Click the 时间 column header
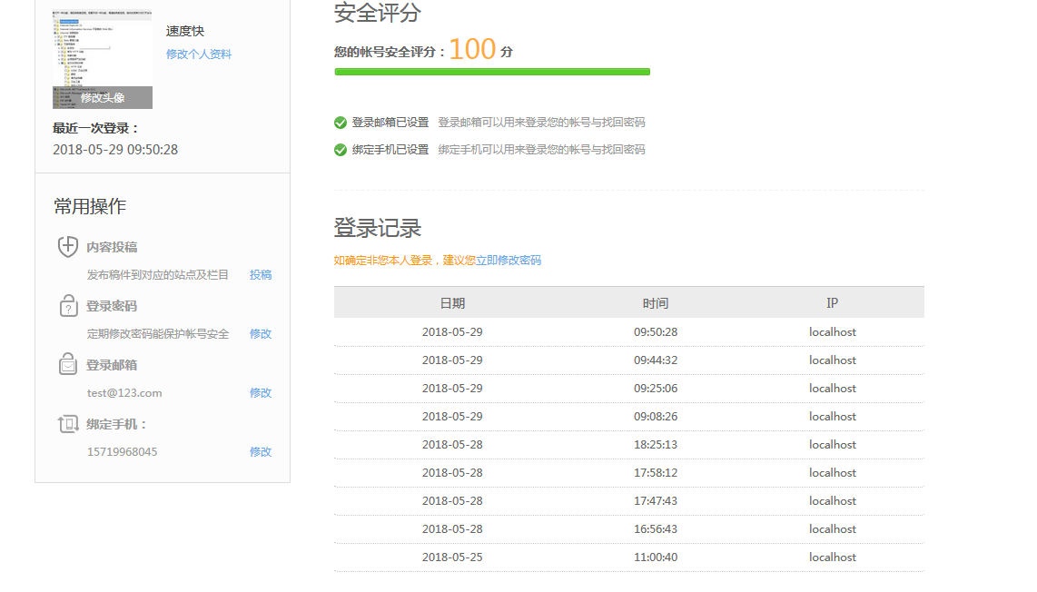This screenshot has width=1037, height=592. click(656, 303)
